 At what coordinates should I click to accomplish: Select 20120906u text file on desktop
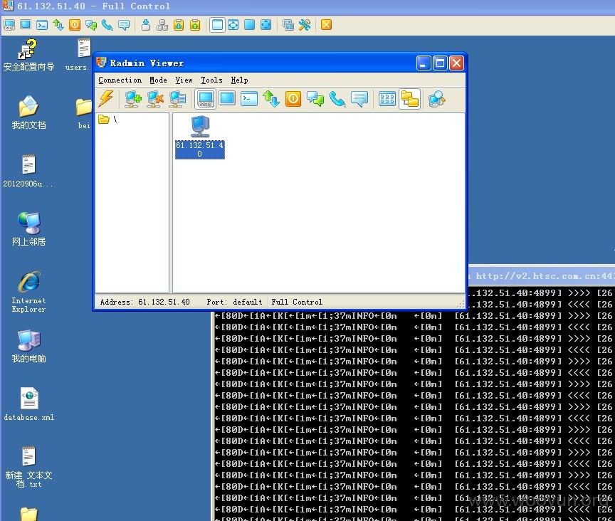click(x=28, y=171)
